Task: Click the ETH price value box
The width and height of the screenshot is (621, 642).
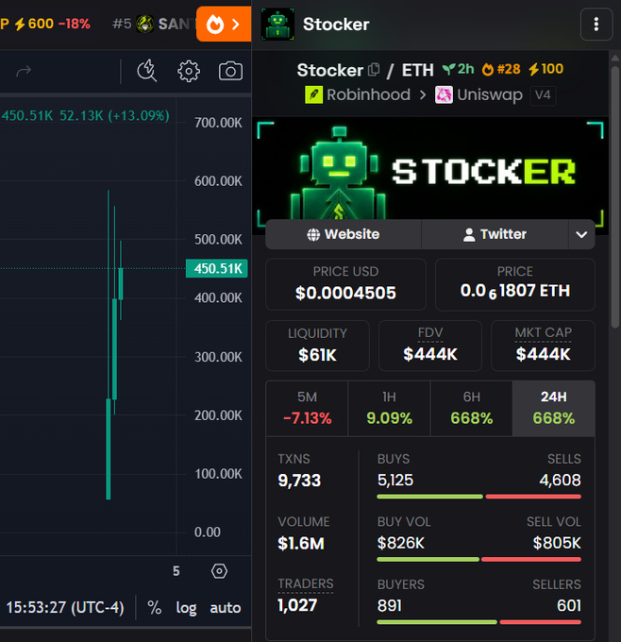Action: 515,284
